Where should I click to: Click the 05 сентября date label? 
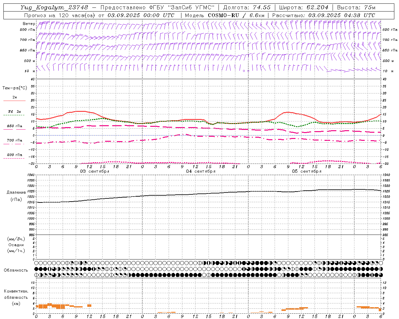[307, 171]
